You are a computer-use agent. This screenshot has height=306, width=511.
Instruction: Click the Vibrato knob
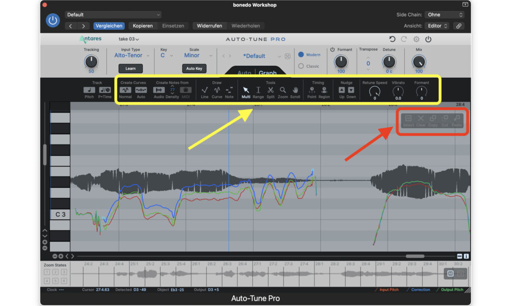pyautogui.click(x=398, y=92)
